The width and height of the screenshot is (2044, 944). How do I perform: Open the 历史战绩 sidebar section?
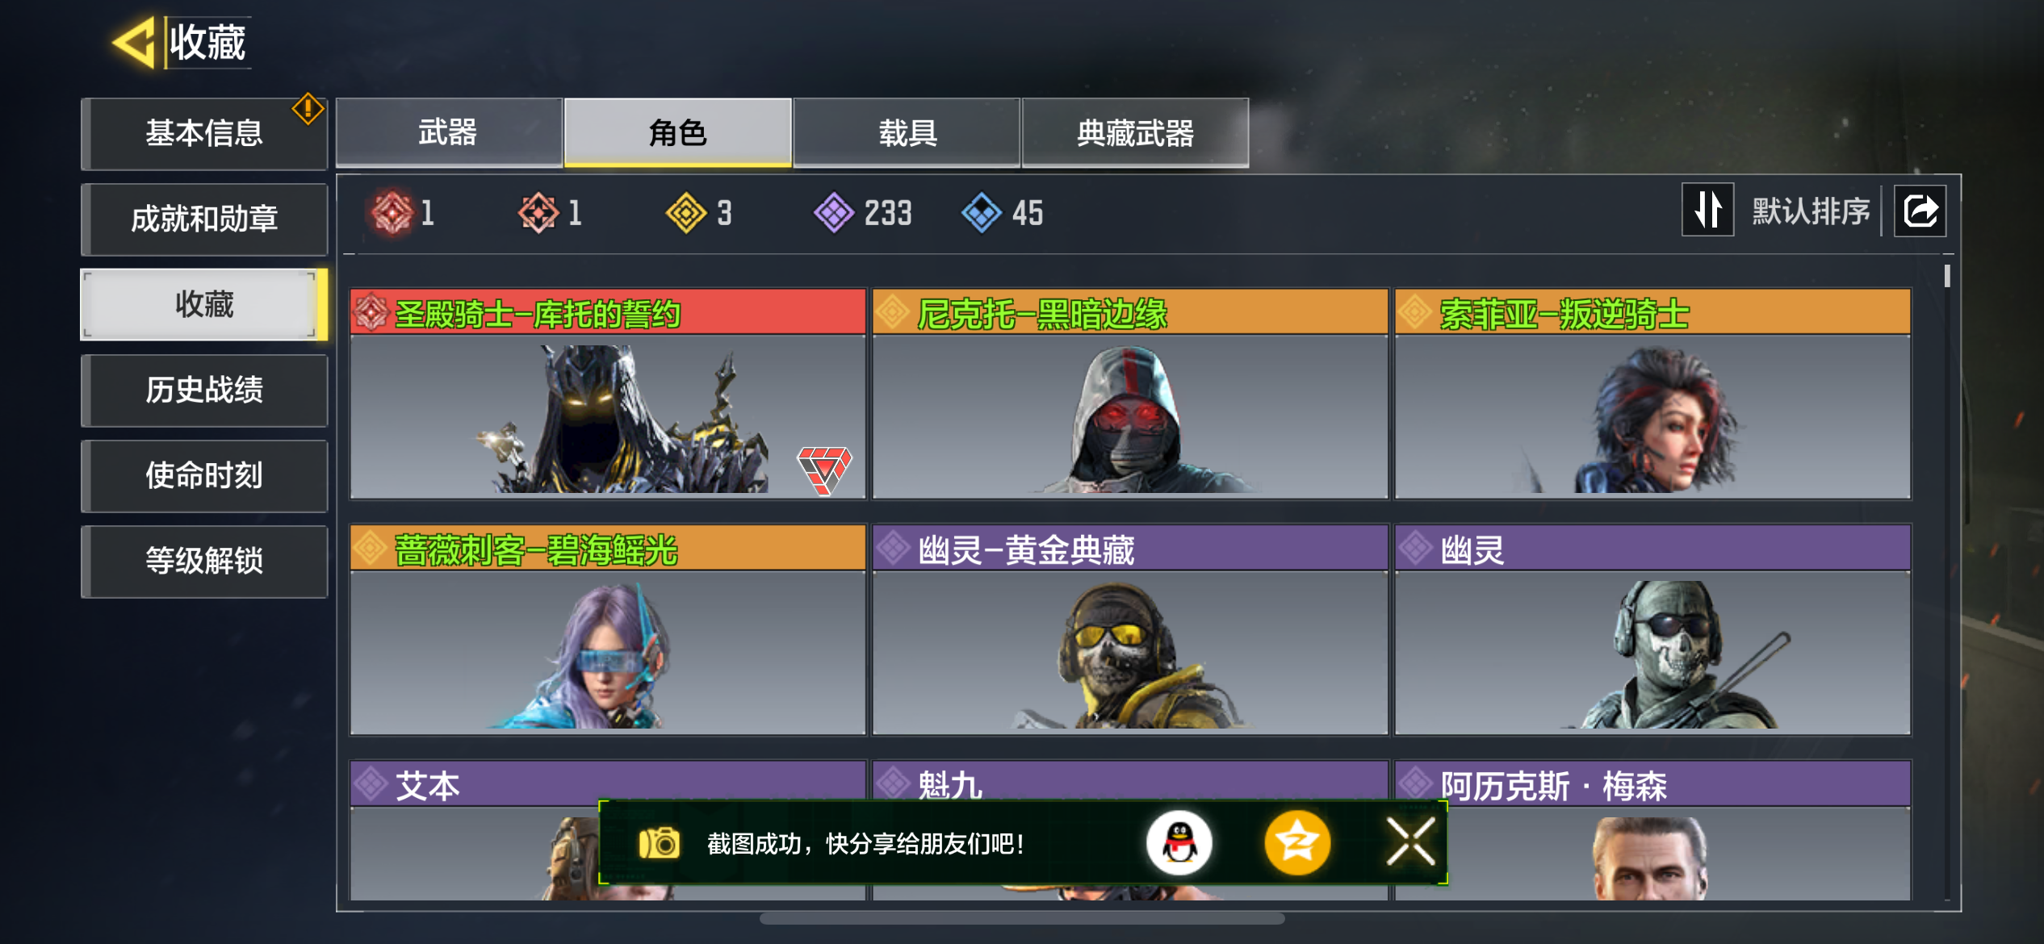pyautogui.click(x=204, y=390)
